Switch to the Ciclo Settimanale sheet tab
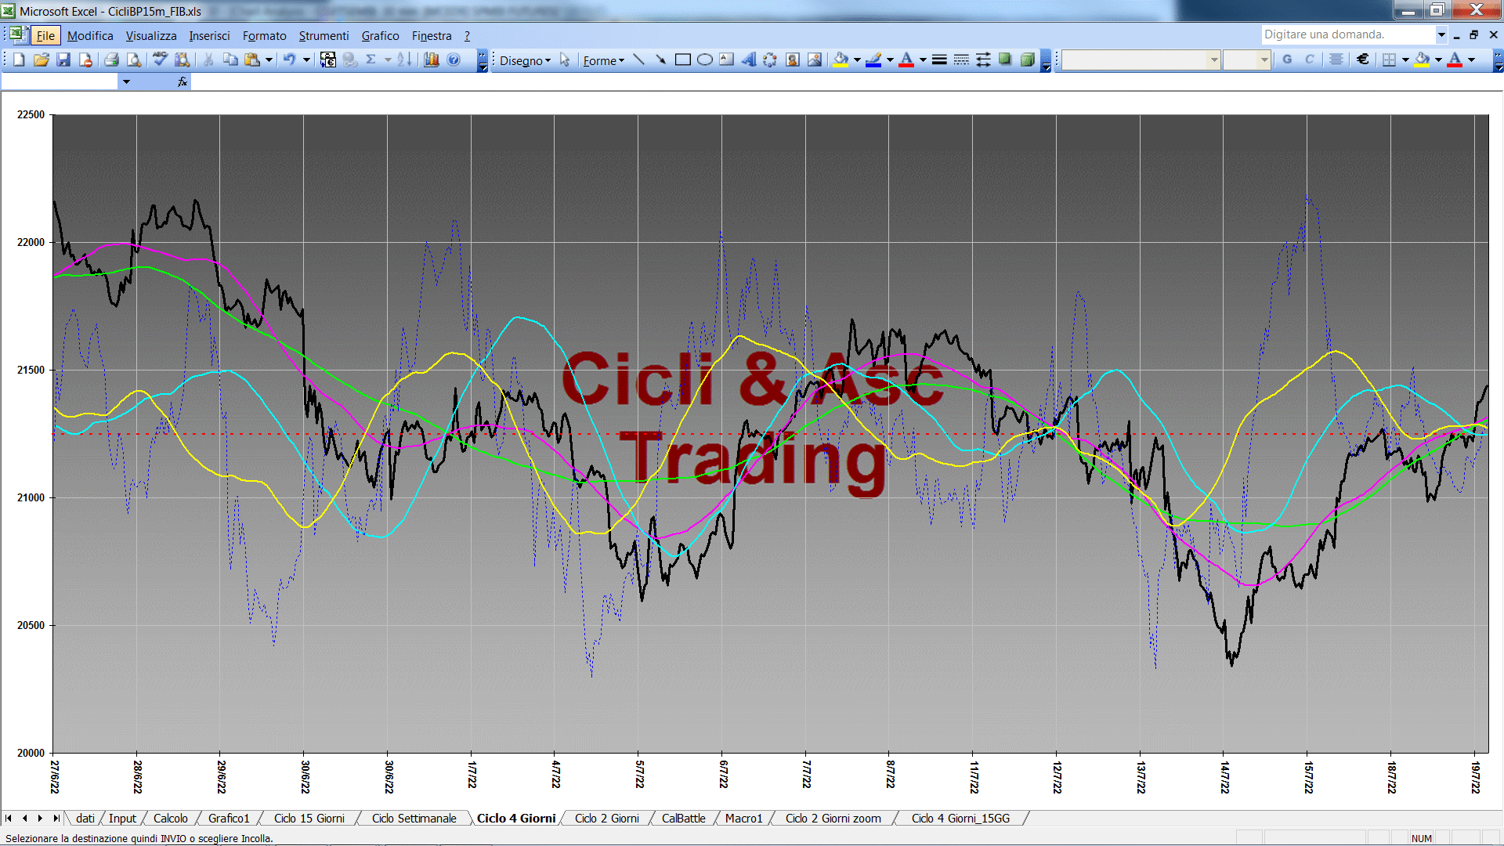 coord(414,819)
